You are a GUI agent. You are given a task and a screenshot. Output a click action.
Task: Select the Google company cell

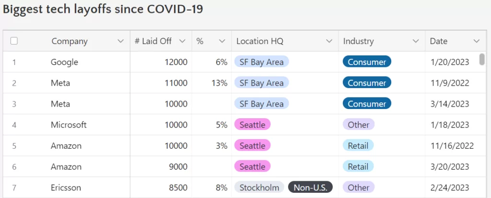[x=64, y=62]
